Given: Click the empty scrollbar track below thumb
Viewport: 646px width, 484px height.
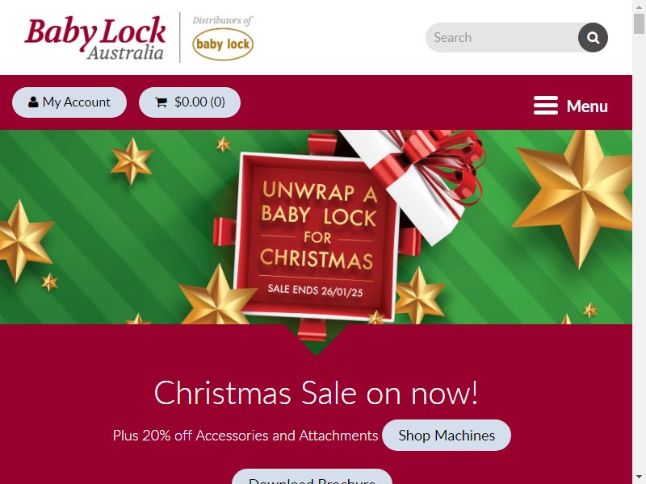Looking at the screenshot, I should pos(639,253).
